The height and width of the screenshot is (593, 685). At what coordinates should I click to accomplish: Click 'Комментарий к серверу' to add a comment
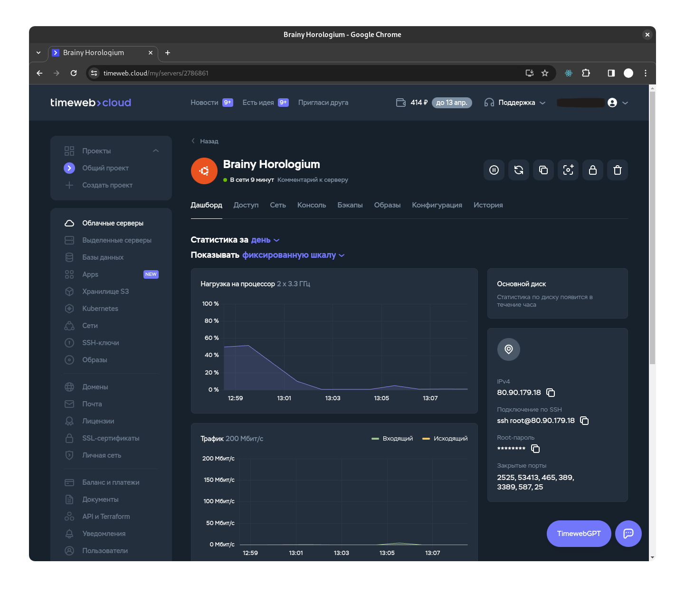[313, 180]
